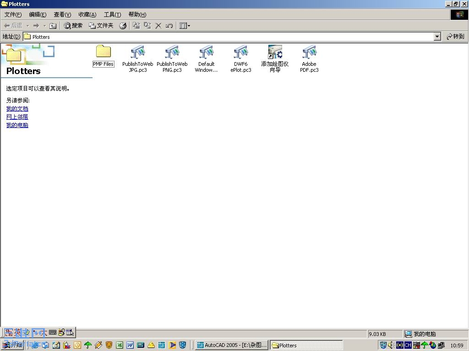Click the 我的电脑 status bar zone

click(435, 334)
